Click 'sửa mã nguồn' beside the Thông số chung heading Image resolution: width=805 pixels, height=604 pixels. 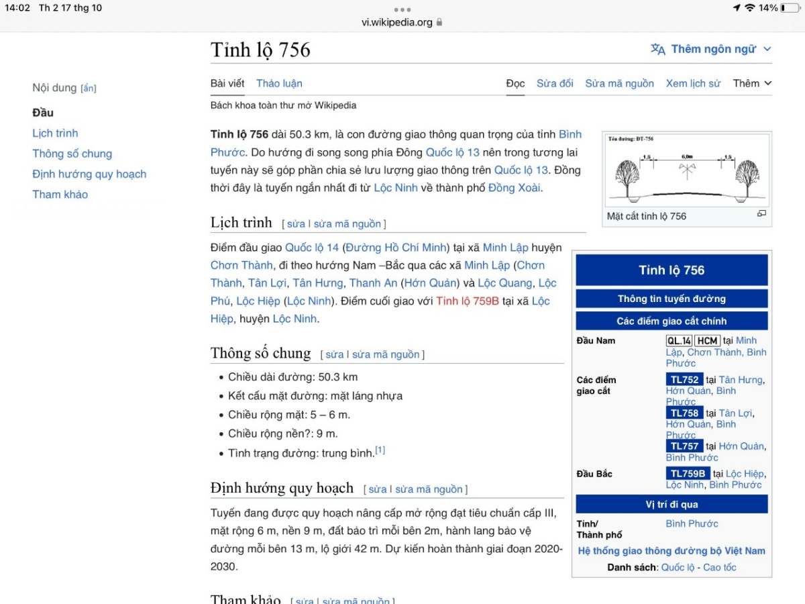tap(386, 355)
